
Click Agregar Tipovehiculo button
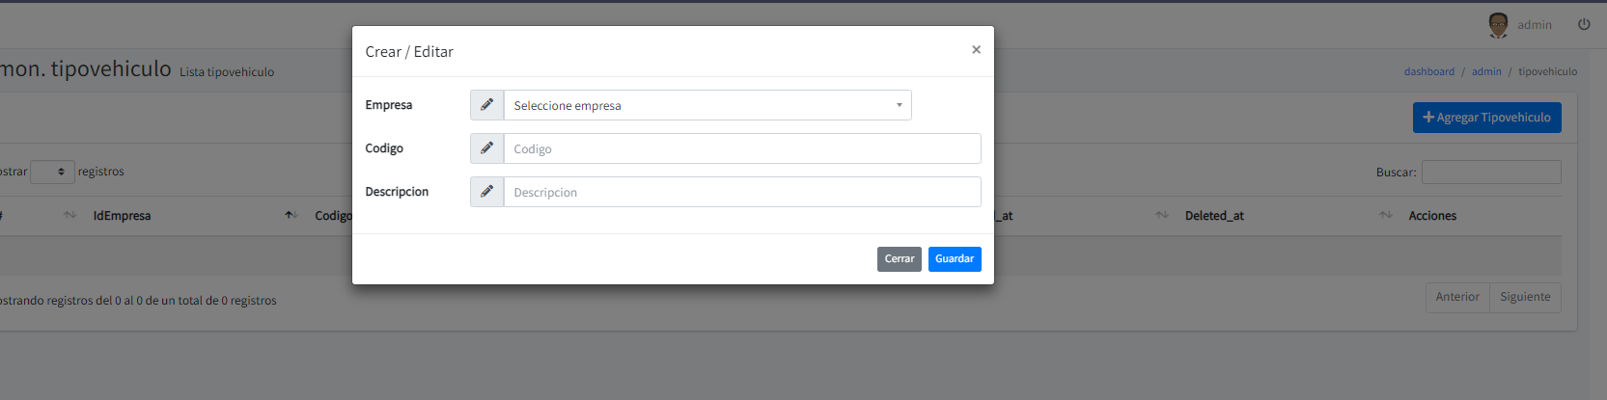(x=1486, y=118)
